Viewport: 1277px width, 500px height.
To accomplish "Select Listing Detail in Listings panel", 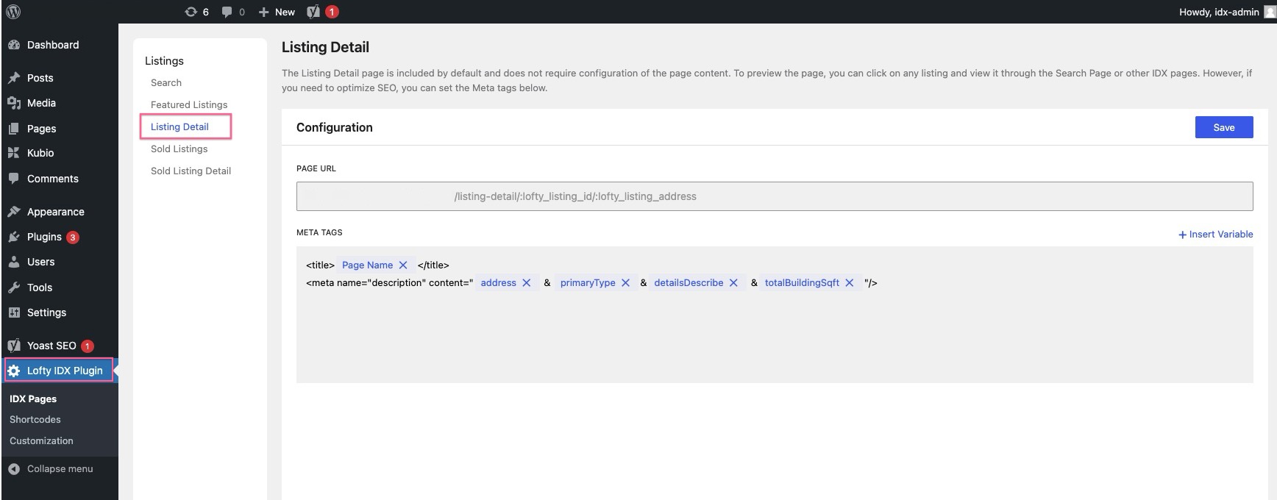I will pyautogui.click(x=179, y=126).
